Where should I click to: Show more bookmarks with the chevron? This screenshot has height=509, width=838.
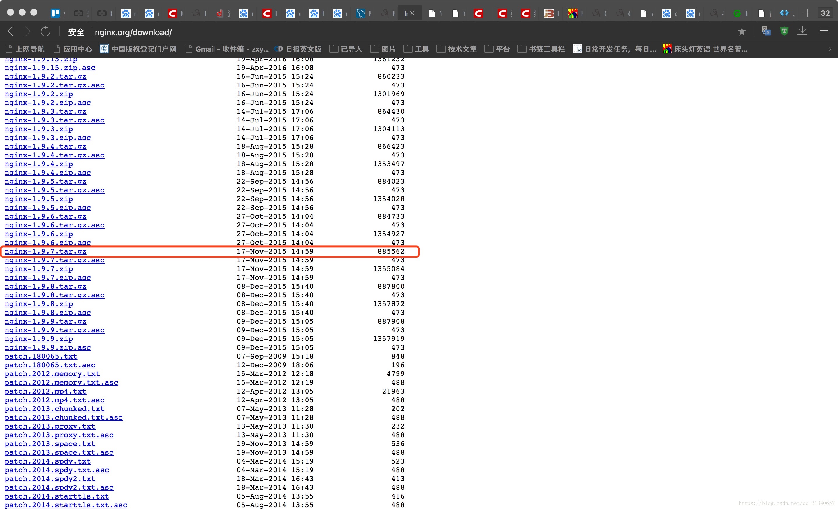coord(830,49)
